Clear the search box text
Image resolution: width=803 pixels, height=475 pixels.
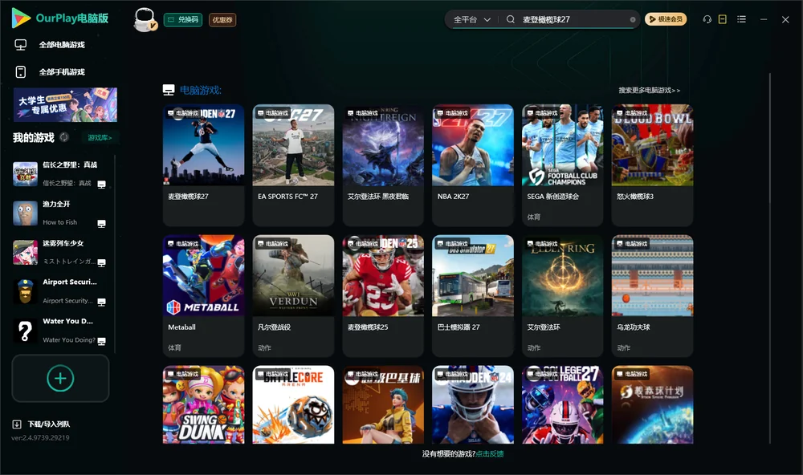coord(633,20)
